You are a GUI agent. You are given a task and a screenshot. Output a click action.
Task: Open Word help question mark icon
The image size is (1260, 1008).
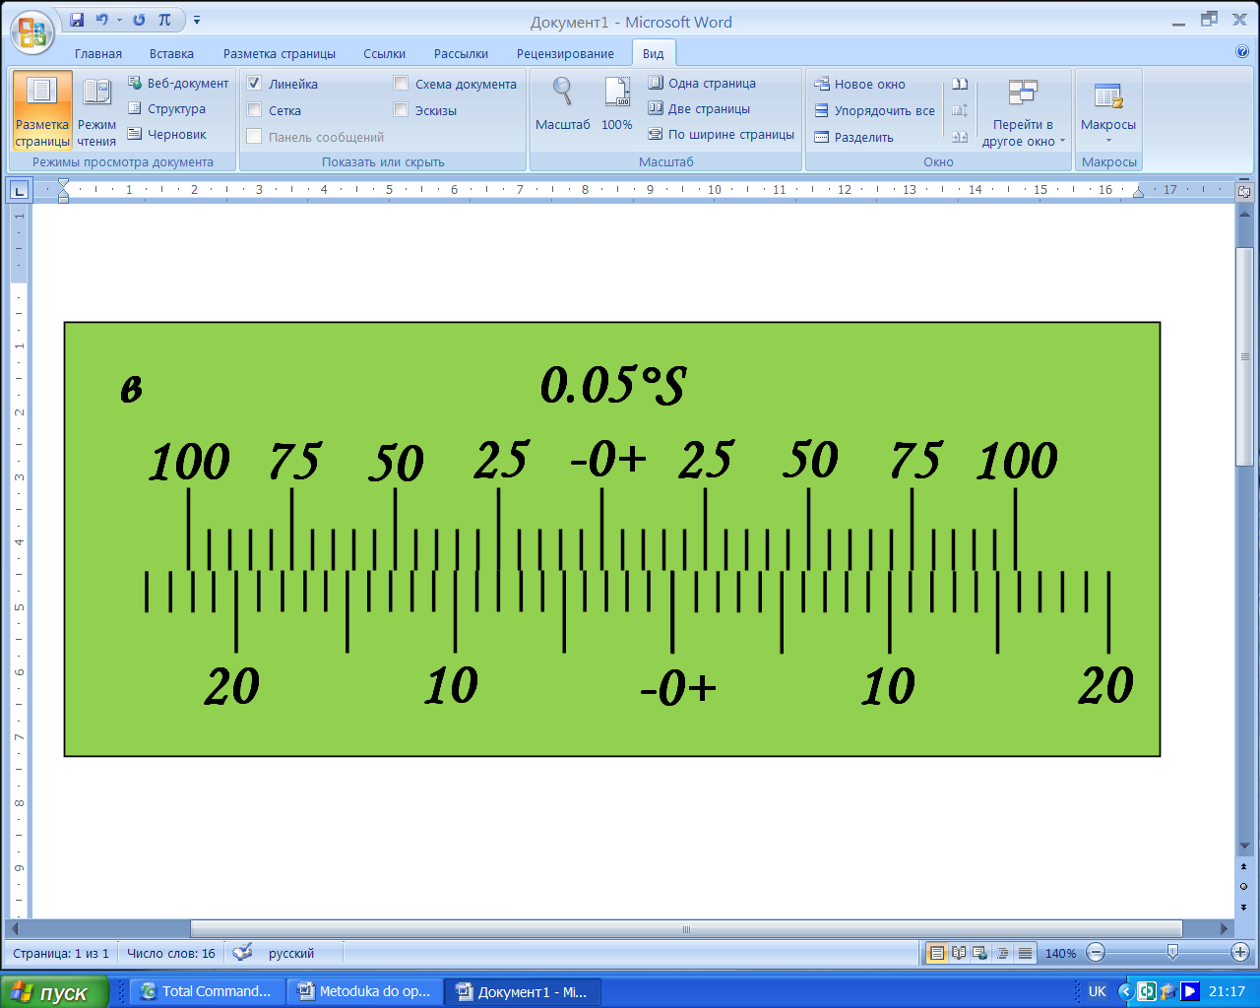pyautogui.click(x=1241, y=52)
